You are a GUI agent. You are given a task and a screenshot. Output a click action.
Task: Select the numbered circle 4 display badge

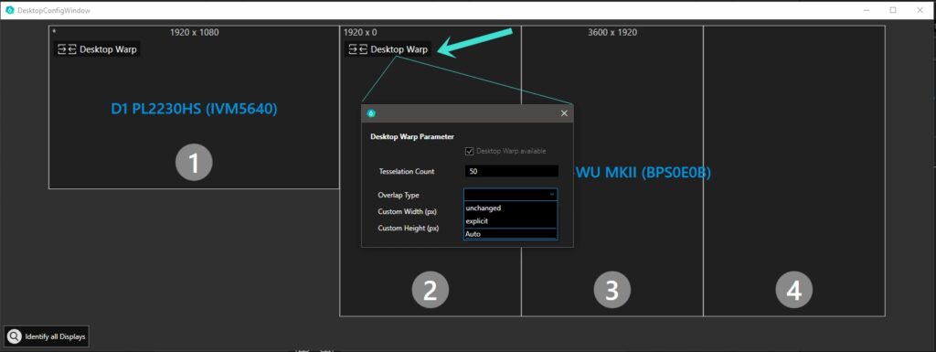[x=794, y=290]
